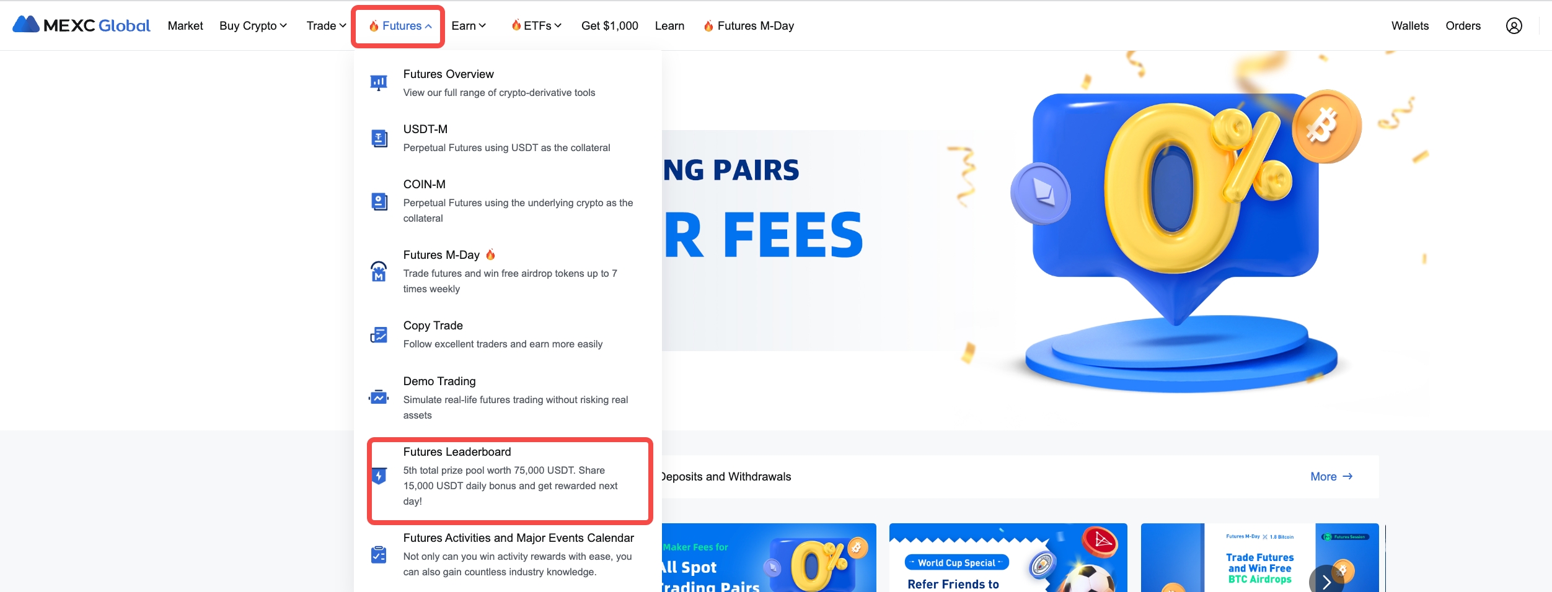Open the user account profile icon

pyautogui.click(x=1514, y=26)
